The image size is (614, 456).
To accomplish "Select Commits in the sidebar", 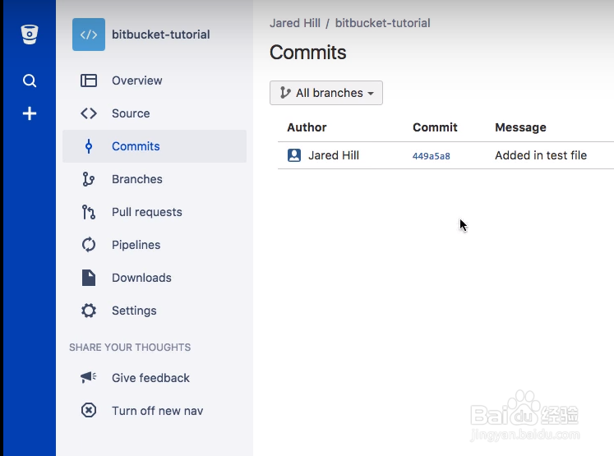I will click(155, 146).
